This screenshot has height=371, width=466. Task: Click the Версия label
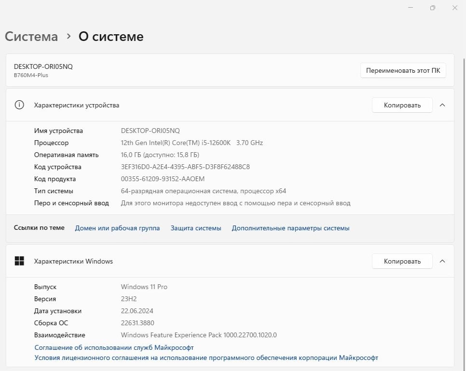tap(45, 299)
